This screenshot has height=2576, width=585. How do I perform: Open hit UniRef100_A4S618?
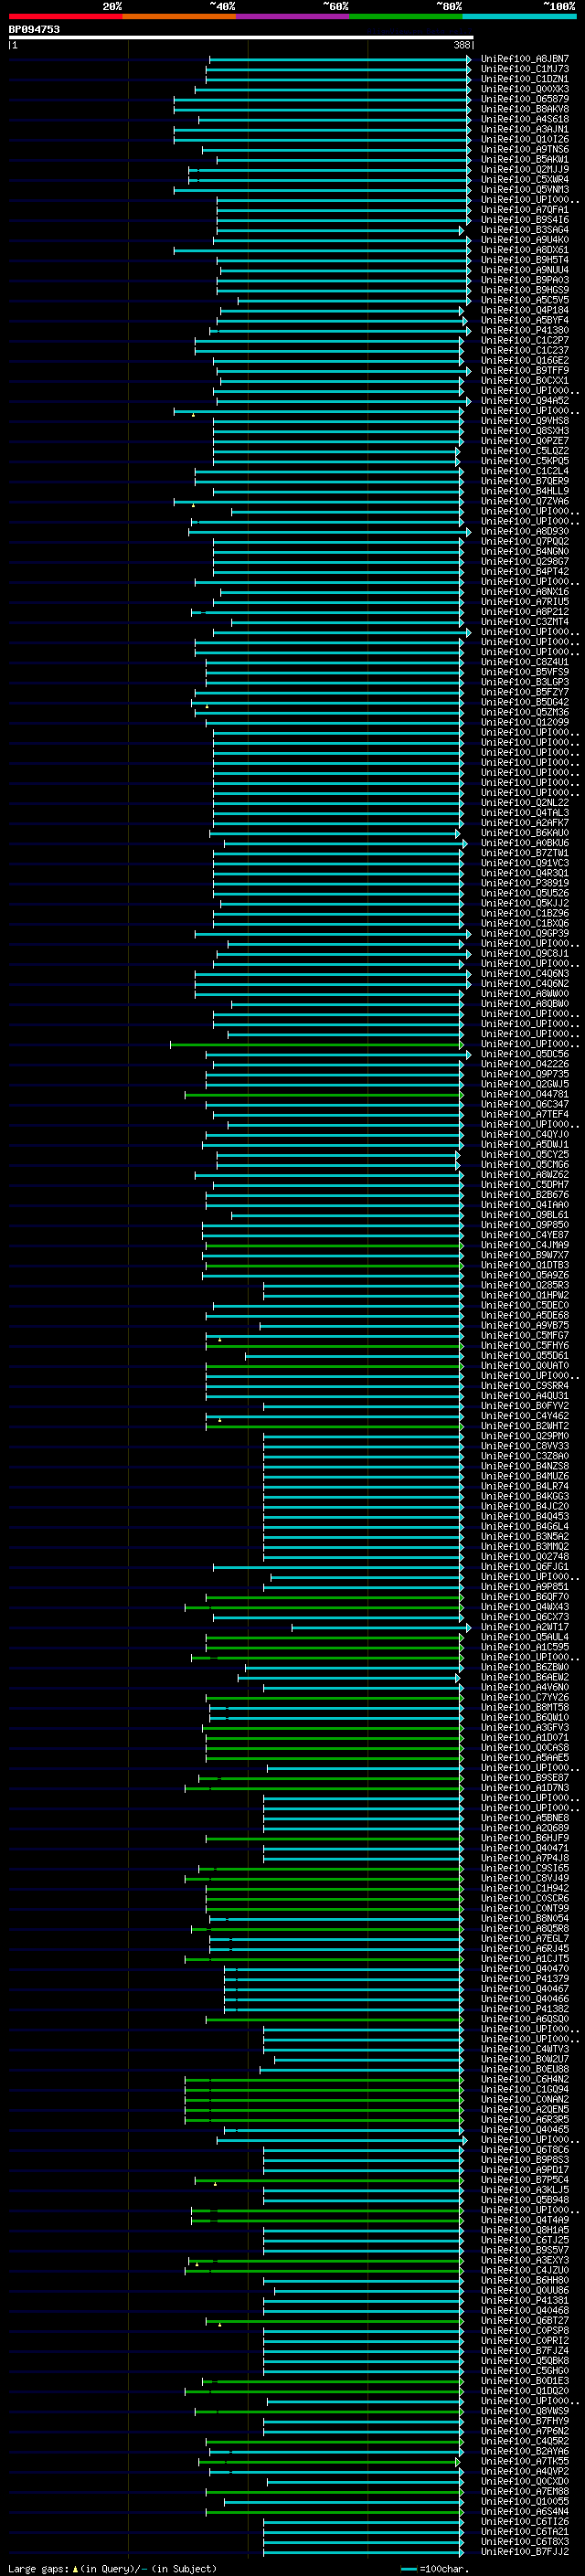pos(524,119)
